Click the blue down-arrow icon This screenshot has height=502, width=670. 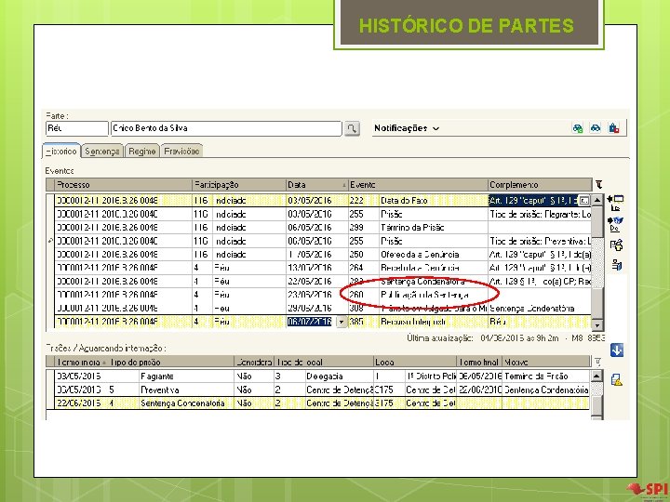(x=617, y=350)
